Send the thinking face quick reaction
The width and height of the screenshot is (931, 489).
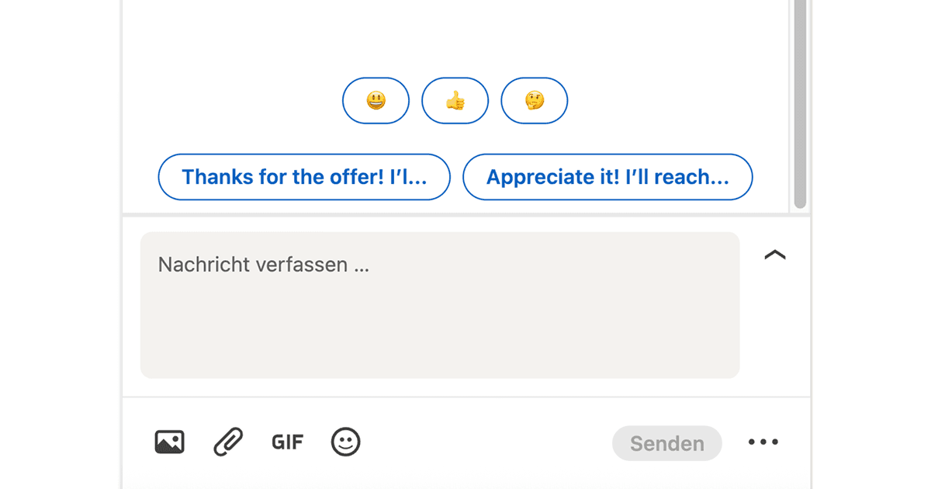pyautogui.click(x=534, y=100)
